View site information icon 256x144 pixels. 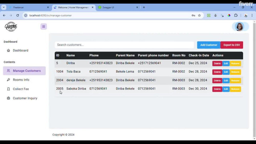pyautogui.click(x=26, y=15)
